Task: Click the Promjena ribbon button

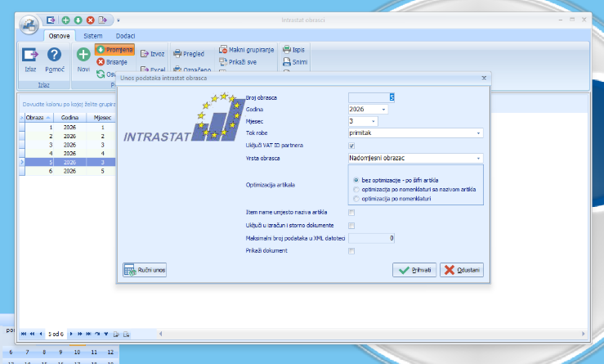Action: [114, 50]
